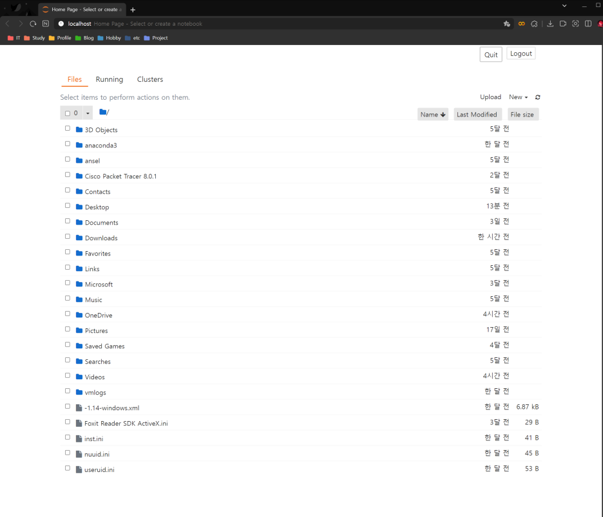603x517 pixels.
Task: Open the Clusters tab
Action: coord(150,79)
